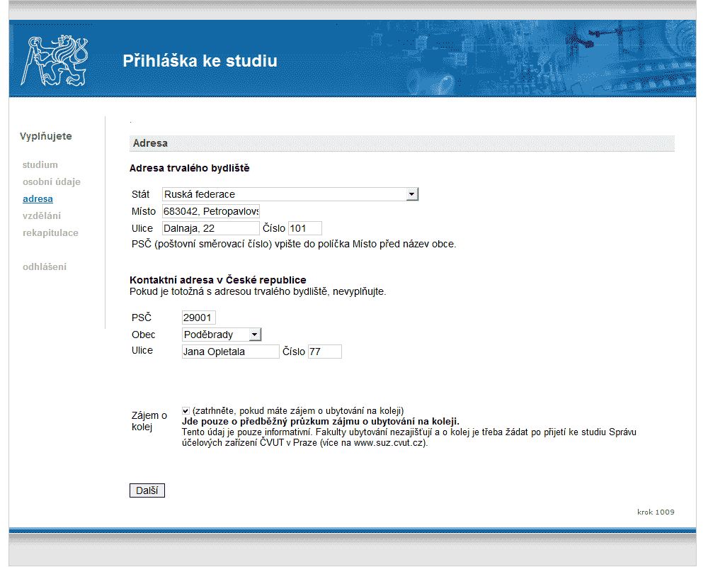Click the Zájem o kolej label

[149, 421]
